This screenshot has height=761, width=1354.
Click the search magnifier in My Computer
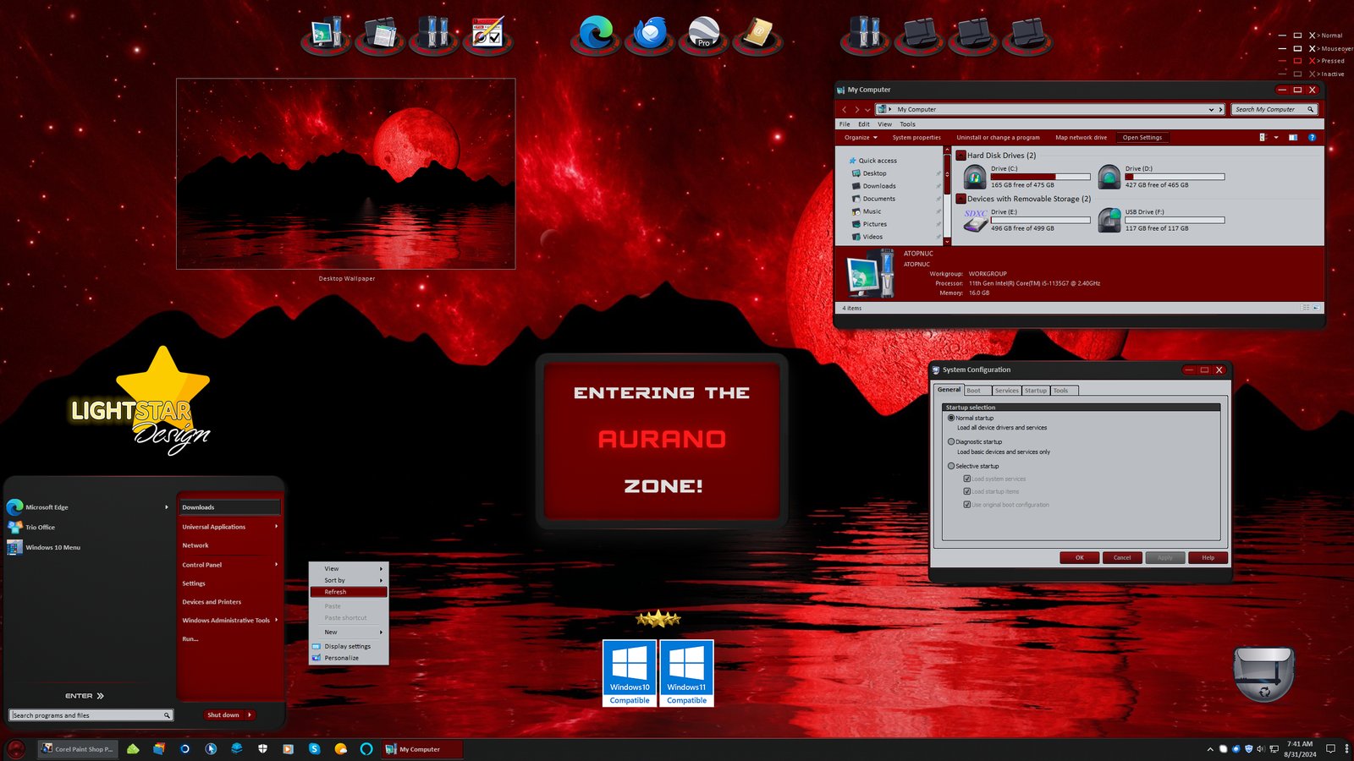coord(1310,109)
